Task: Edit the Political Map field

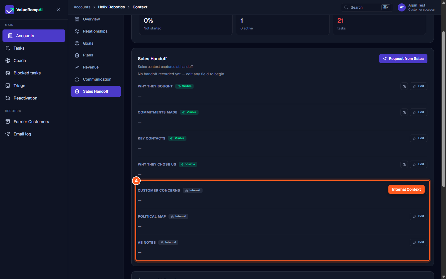Action: point(418,216)
